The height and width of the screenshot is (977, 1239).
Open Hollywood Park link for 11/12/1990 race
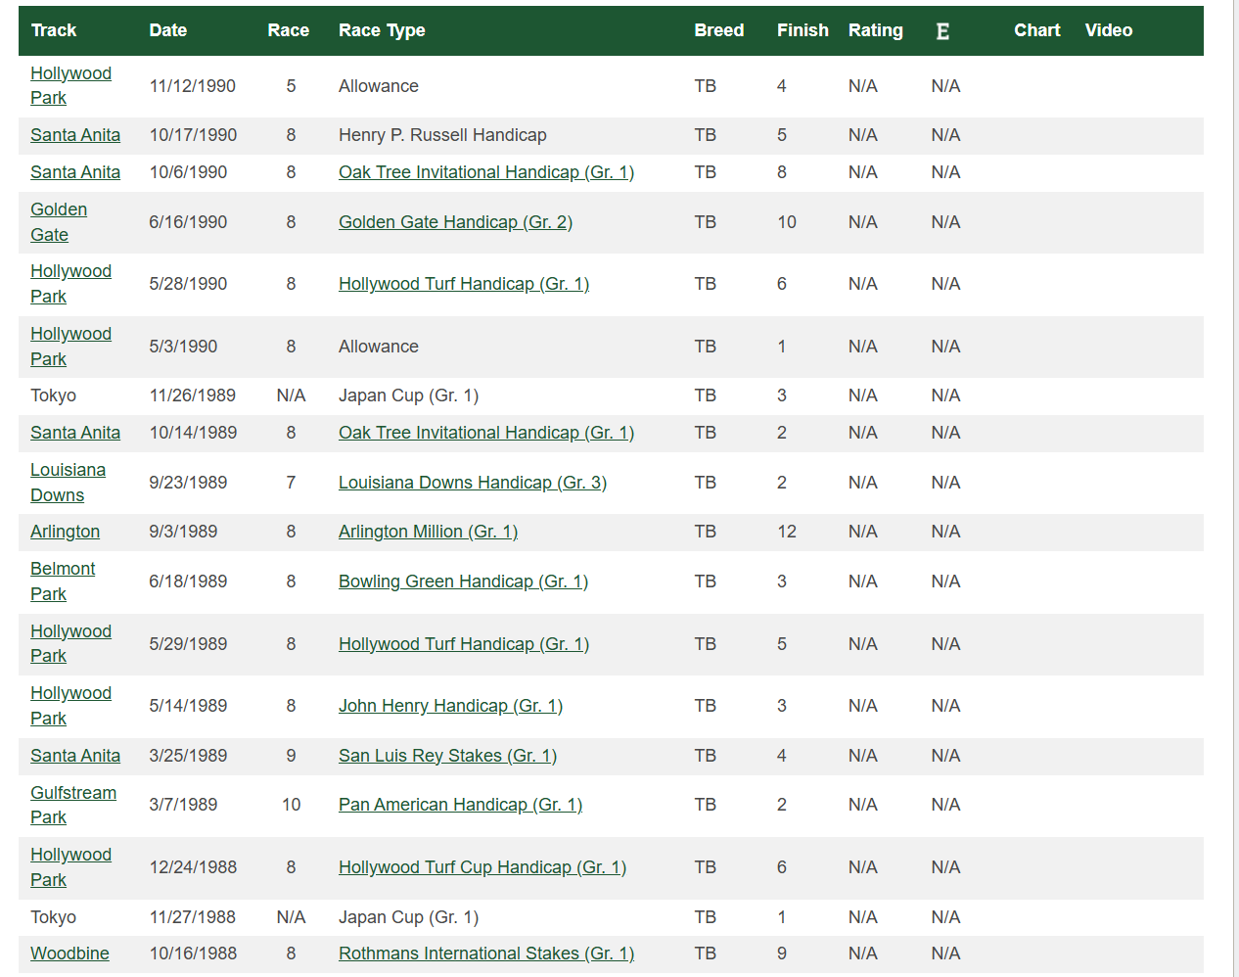pos(70,86)
